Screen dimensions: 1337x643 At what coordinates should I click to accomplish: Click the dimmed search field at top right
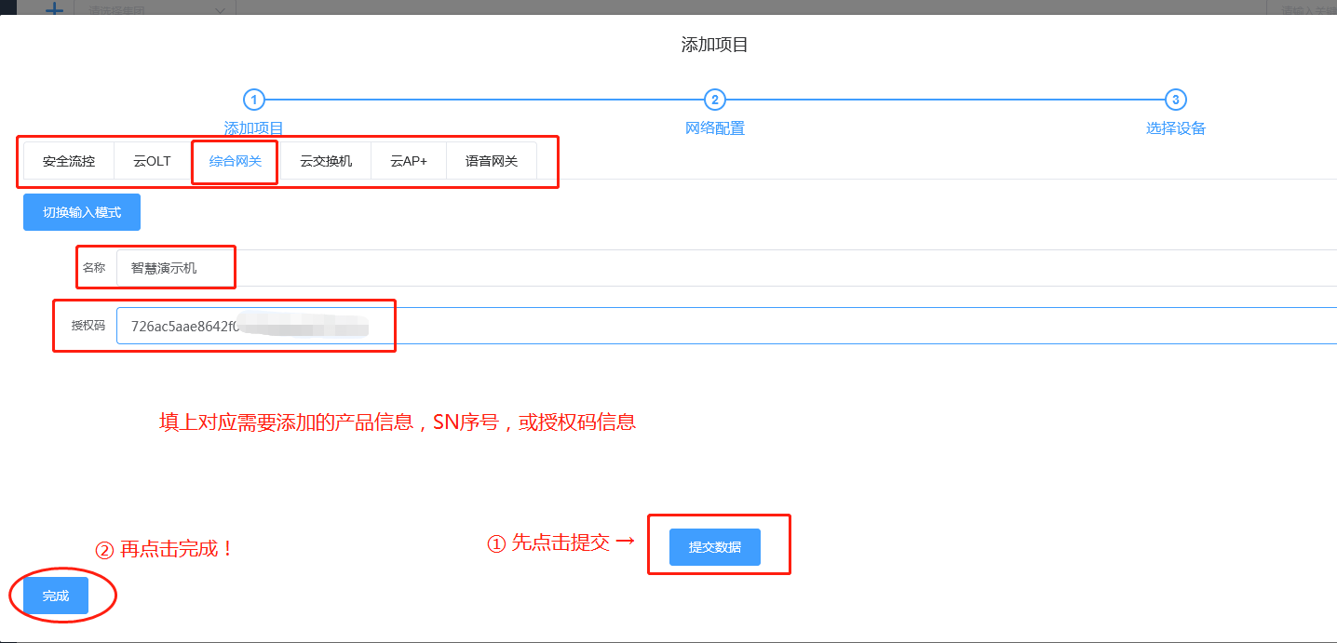pos(1303,10)
